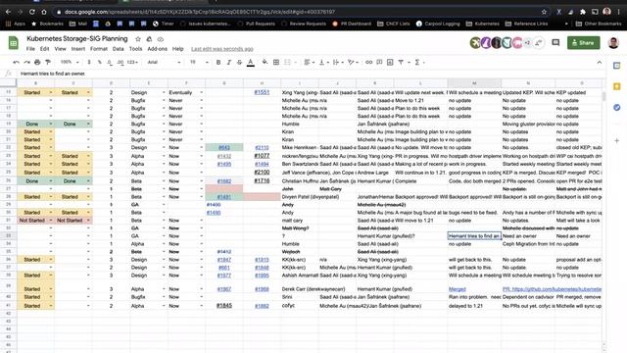Create a filter with funnel icon
This screenshot has width=627, height=353.
click(x=401, y=62)
